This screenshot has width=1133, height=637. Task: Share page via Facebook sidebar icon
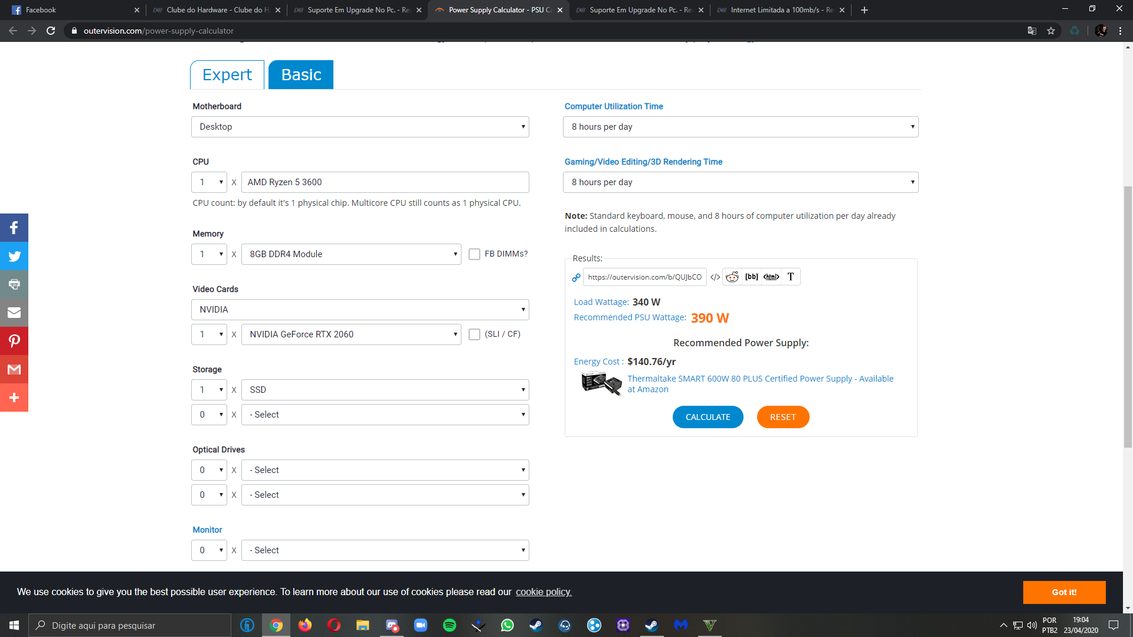[14, 228]
